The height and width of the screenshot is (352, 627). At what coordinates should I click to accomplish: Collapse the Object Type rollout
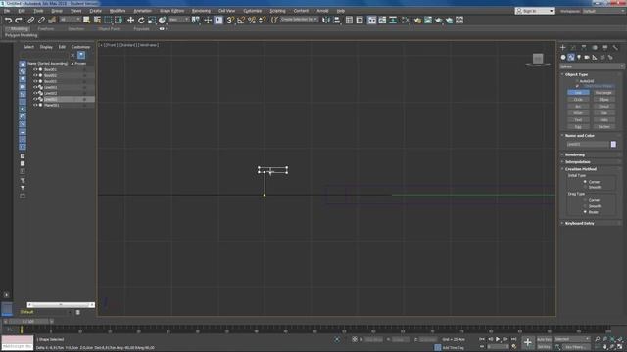coord(577,74)
